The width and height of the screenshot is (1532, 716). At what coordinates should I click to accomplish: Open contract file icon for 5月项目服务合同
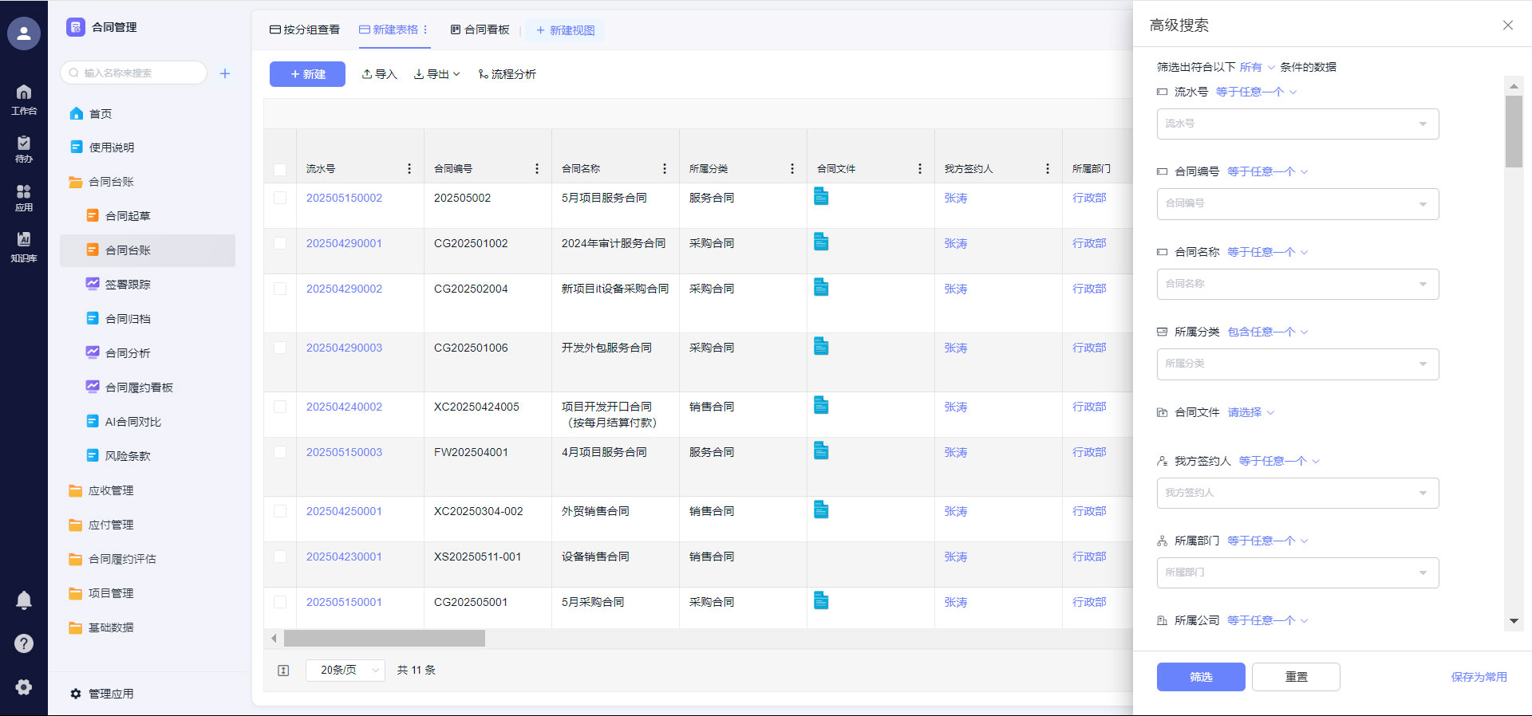pyautogui.click(x=821, y=196)
